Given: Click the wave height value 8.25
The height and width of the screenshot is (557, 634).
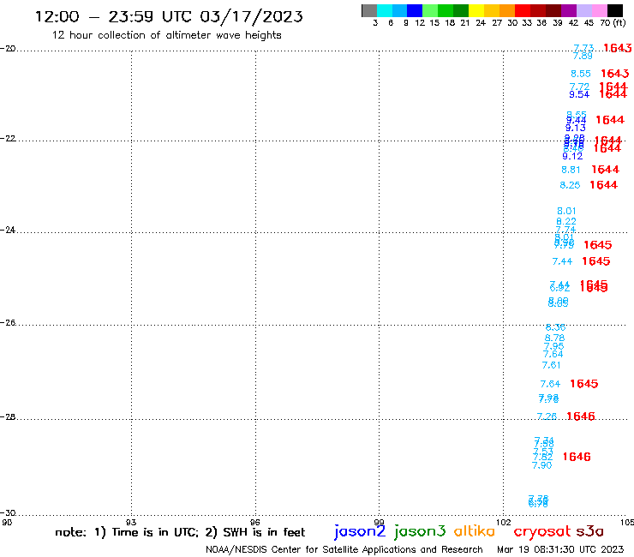Looking at the screenshot, I should coord(570,185).
